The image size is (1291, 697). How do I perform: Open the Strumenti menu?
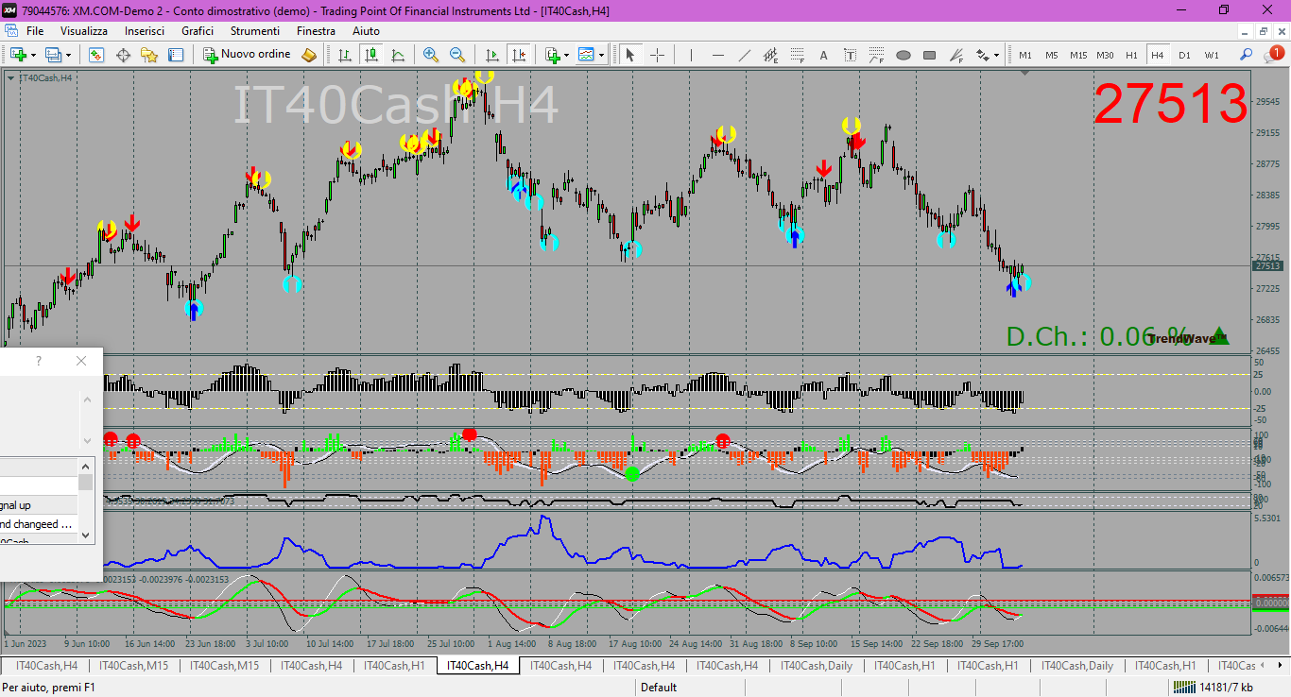[x=255, y=31]
